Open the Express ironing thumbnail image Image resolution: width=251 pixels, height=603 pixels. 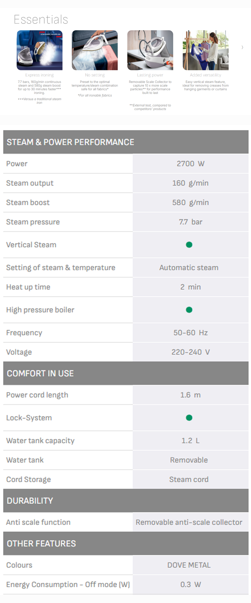(39, 50)
